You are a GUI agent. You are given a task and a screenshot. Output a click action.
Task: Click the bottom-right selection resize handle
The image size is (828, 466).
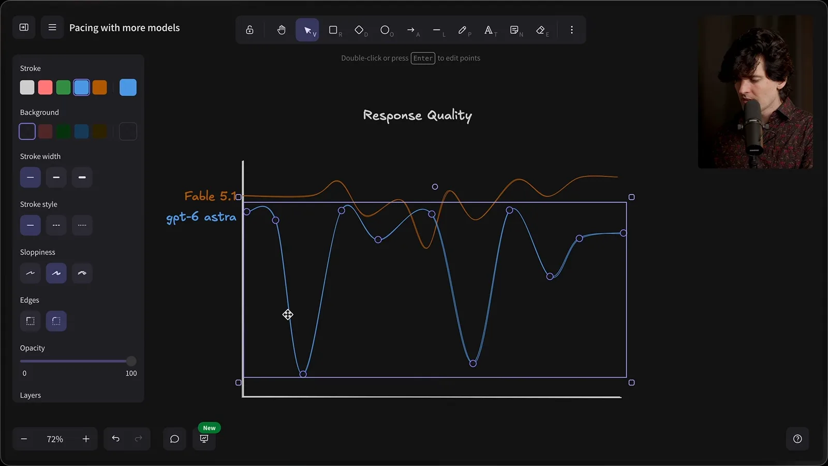[631, 383]
